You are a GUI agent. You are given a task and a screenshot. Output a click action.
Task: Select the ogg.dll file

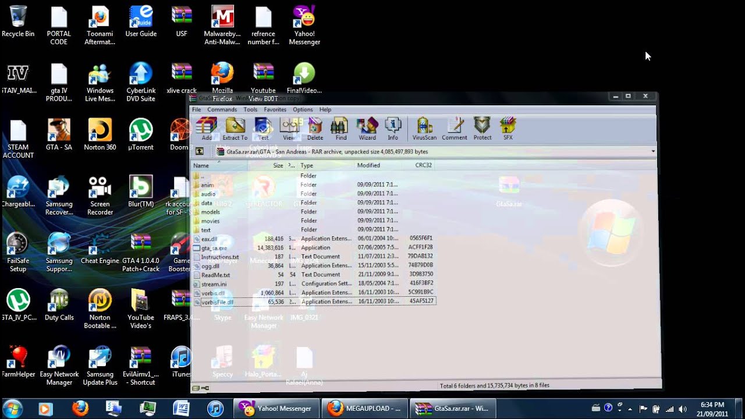[313, 265]
